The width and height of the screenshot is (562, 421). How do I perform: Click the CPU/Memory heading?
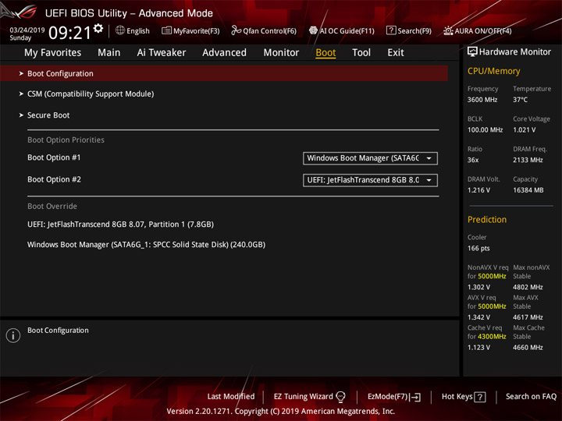493,71
